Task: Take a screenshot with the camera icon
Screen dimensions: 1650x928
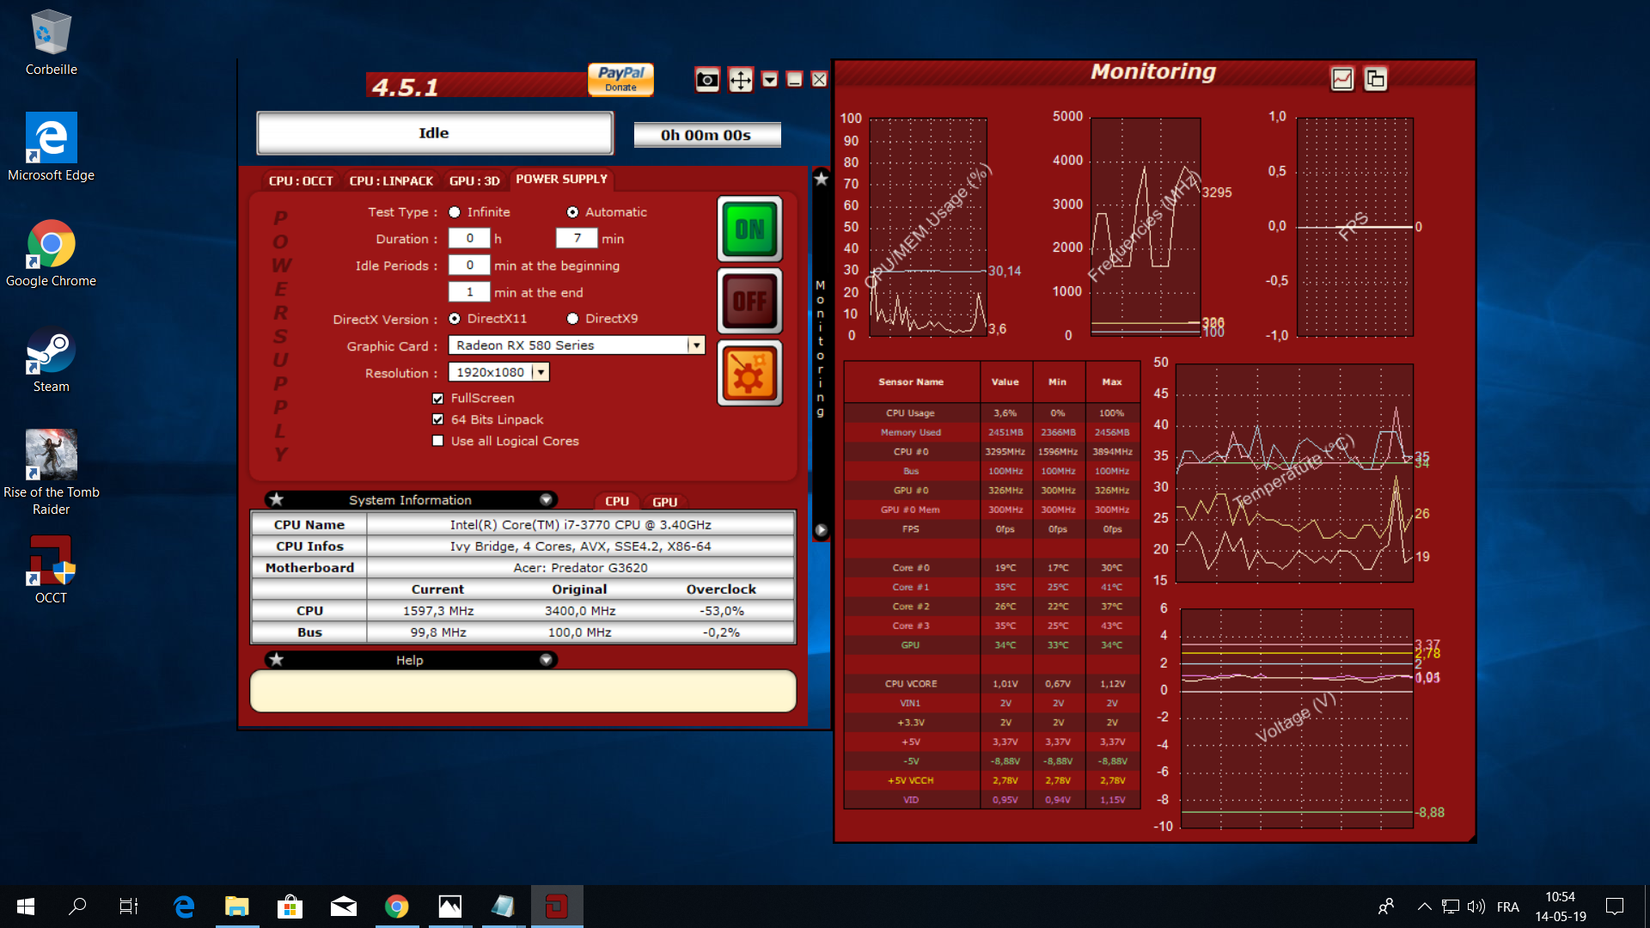Action: (707, 80)
